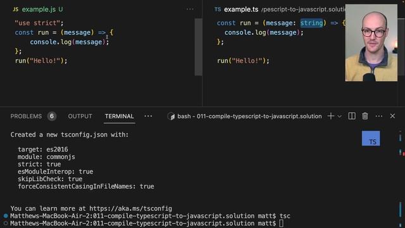Select the highlighted 'string' type in example.ts
Viewport: 405px width, 228px height.
[311, 23]
